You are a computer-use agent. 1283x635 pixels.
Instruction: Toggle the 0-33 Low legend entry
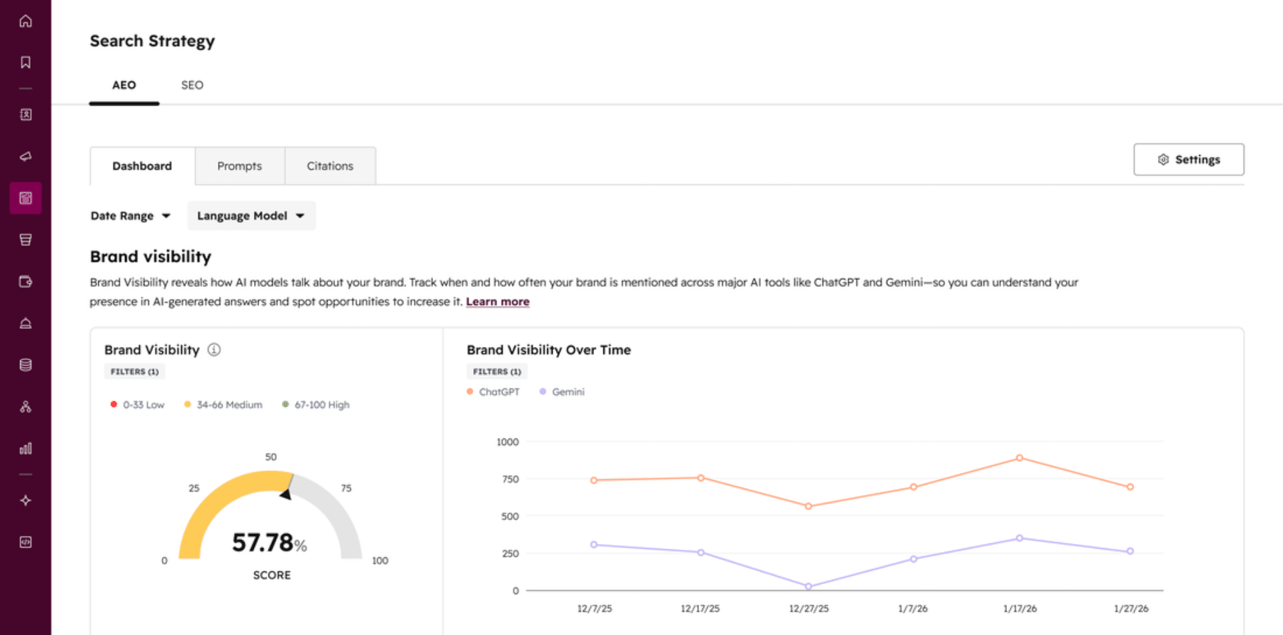138,404
